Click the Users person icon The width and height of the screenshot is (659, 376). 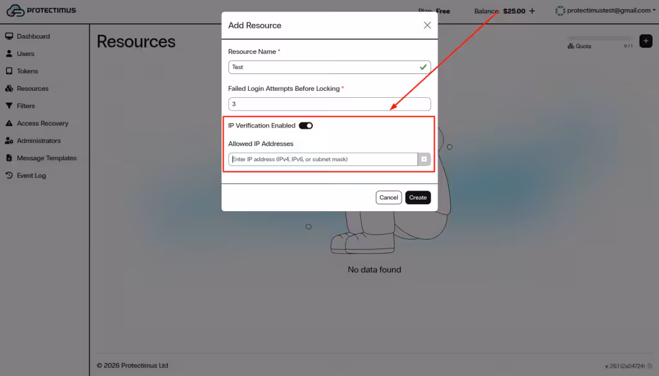click(x=9, y=53)
